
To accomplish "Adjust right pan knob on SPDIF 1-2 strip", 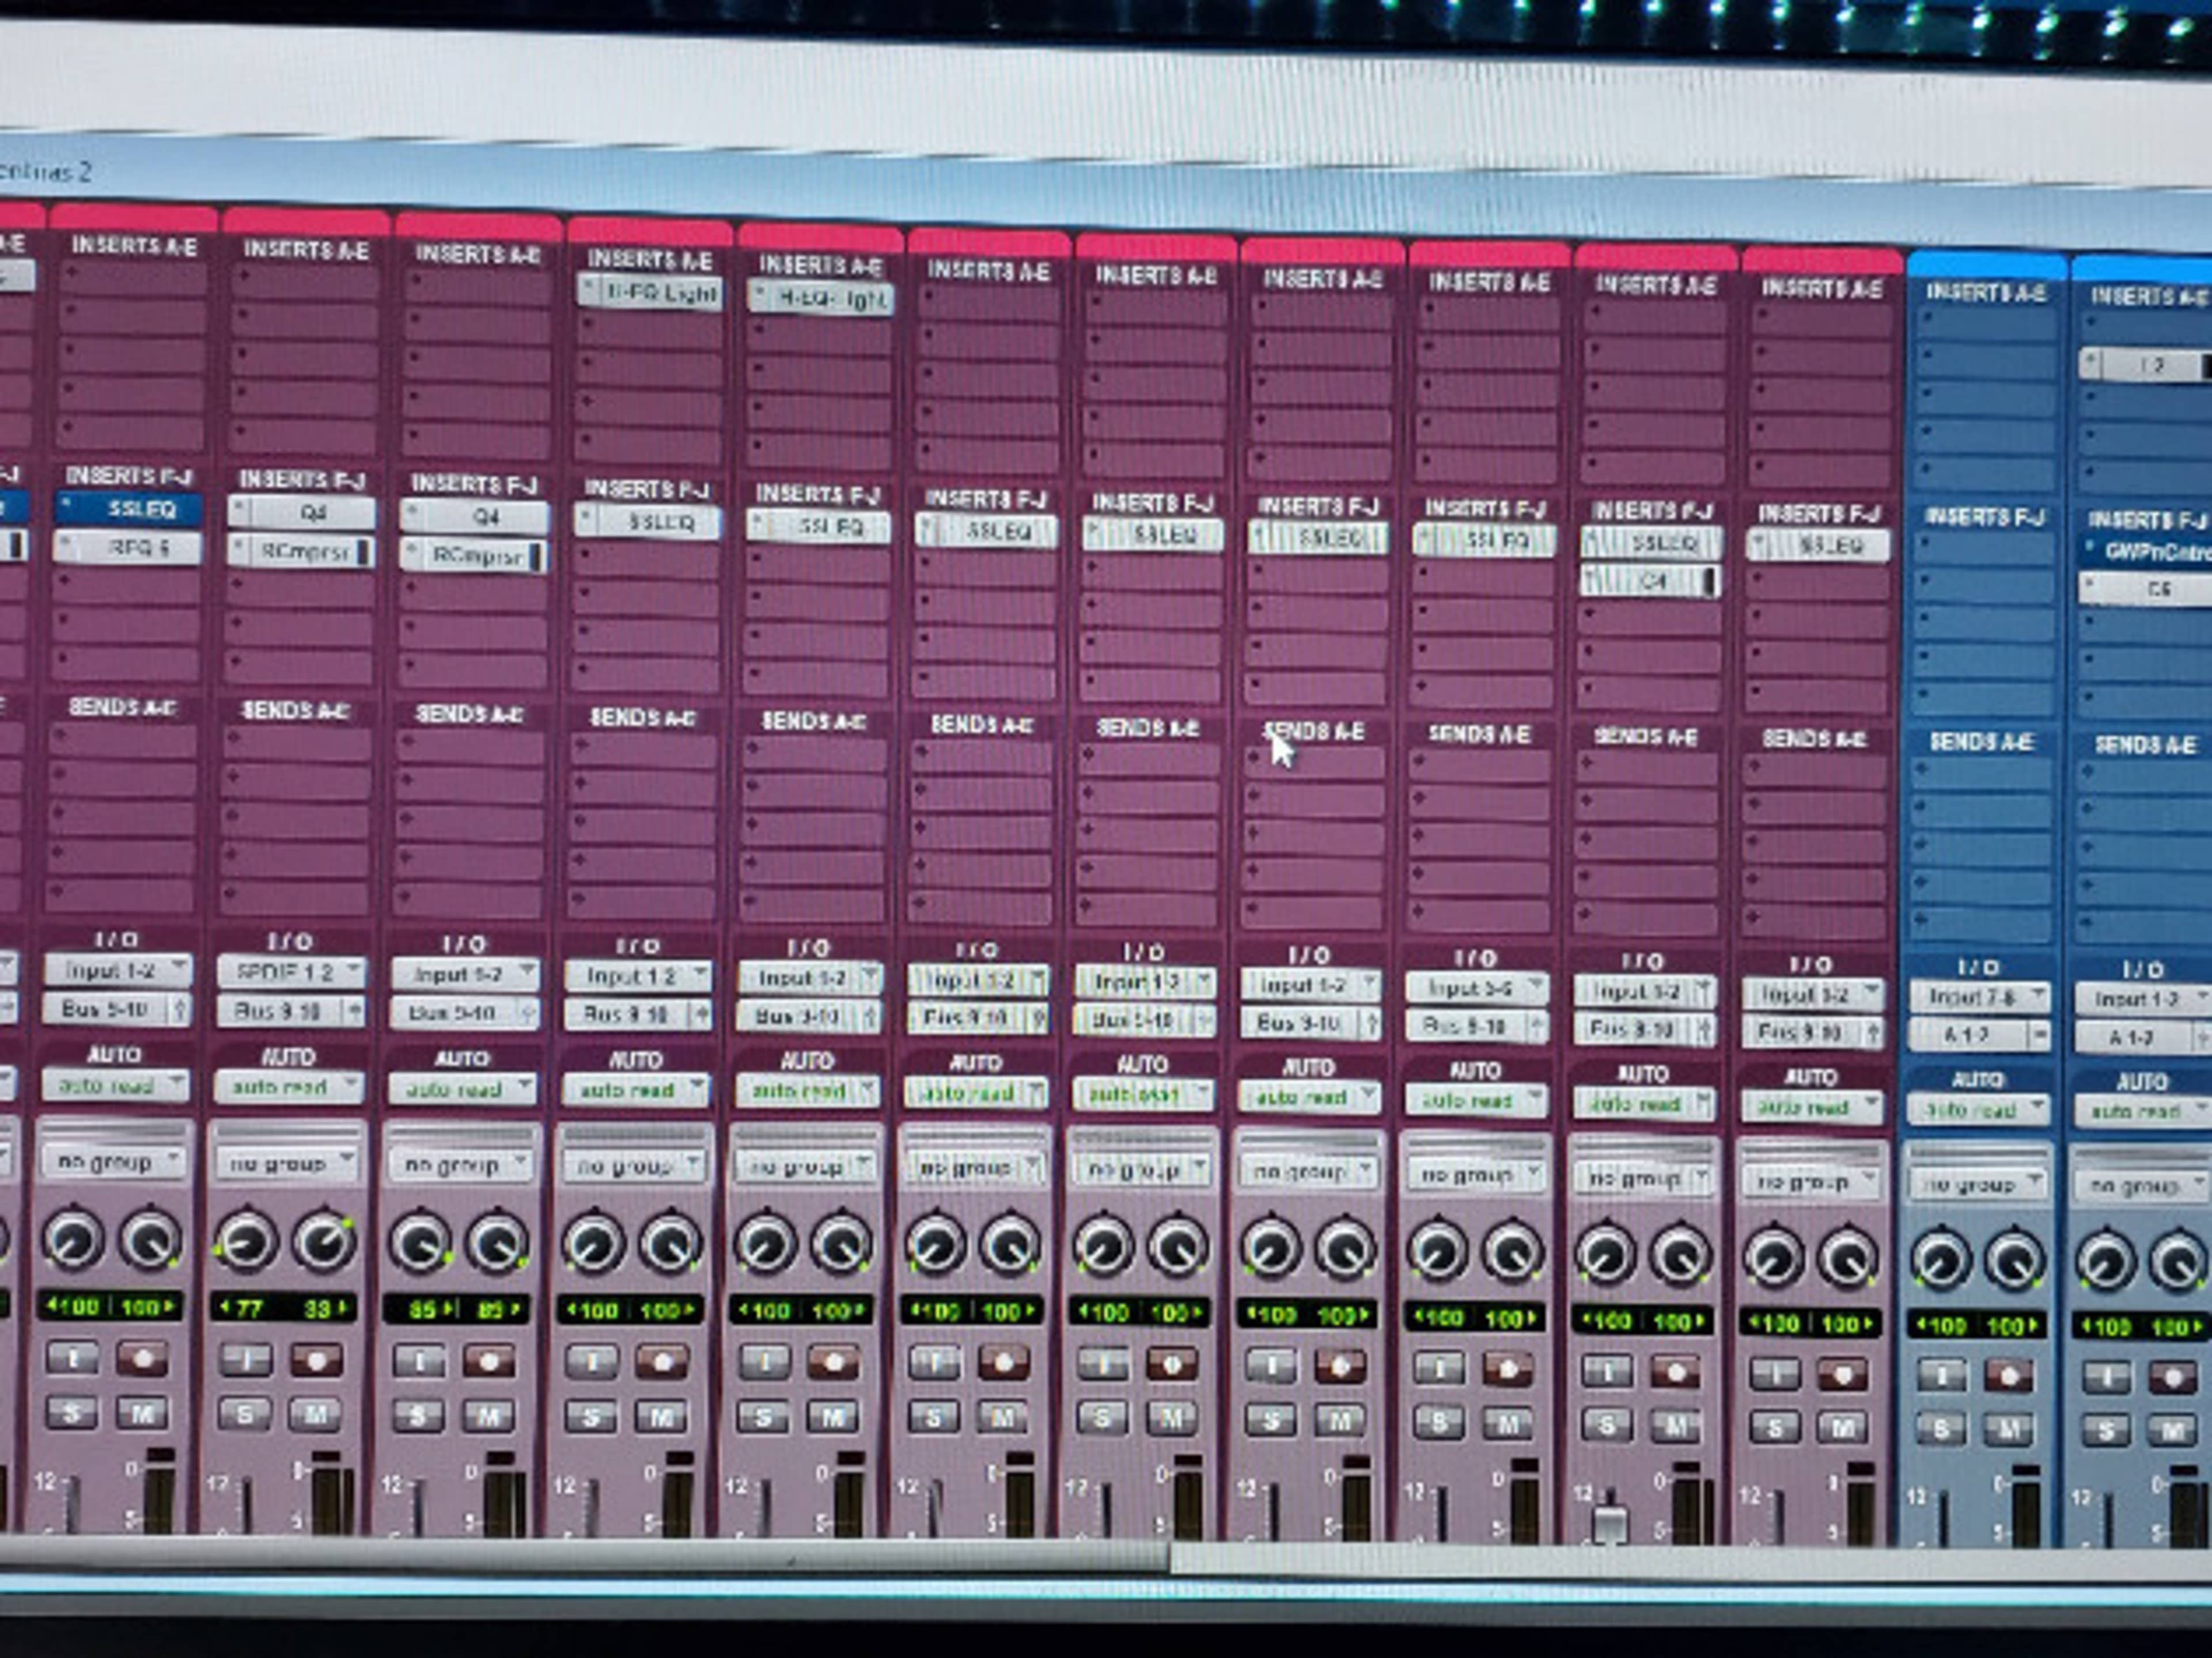I will (x=324, y=1242).
